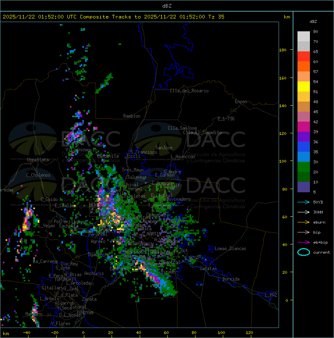Click the 'dBZ' title at top center

[x=167, y=6]
